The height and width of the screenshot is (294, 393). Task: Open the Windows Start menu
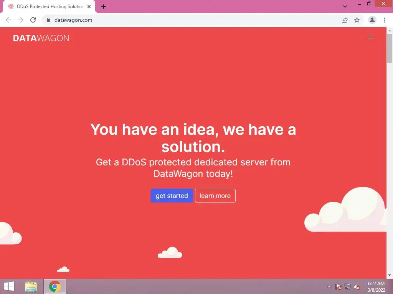(9, 286)
